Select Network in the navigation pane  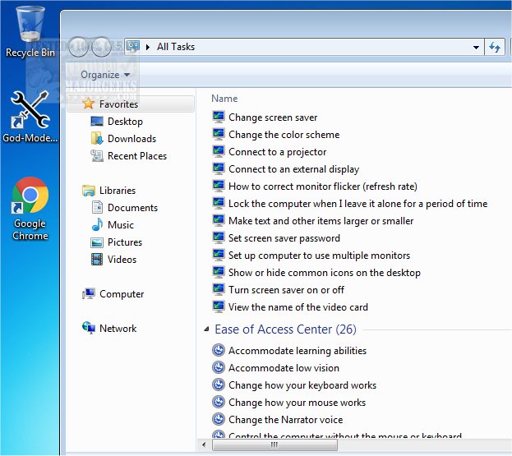pos(118,329)
